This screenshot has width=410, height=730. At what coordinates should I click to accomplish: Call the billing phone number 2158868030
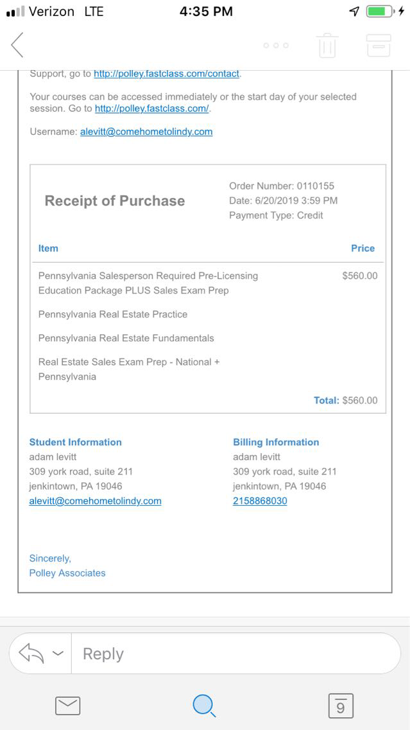260,501
